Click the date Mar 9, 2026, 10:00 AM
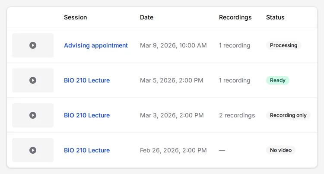Viewport: 324px width, 174px height. (173, 45)
